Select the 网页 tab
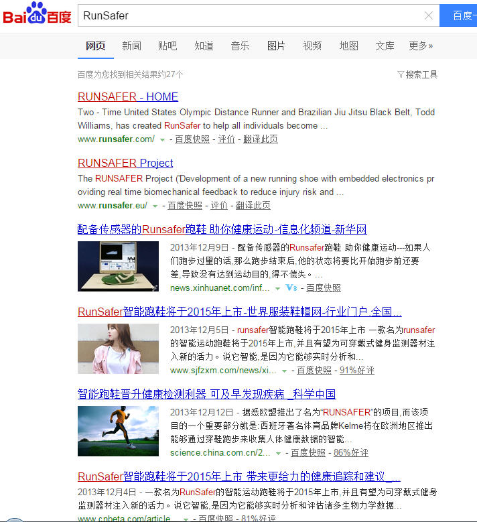This screenshot has height=522, width=477. pyautogui.click(x=96, y=46)
